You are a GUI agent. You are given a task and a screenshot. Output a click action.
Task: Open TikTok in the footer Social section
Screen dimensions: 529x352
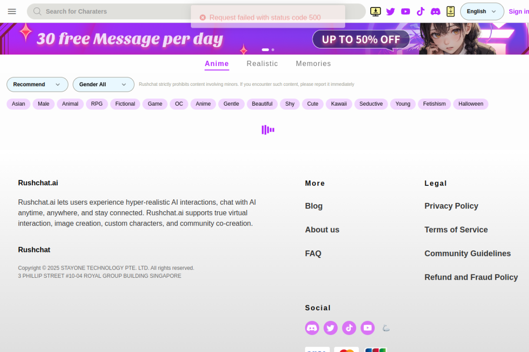pos(349,328)
